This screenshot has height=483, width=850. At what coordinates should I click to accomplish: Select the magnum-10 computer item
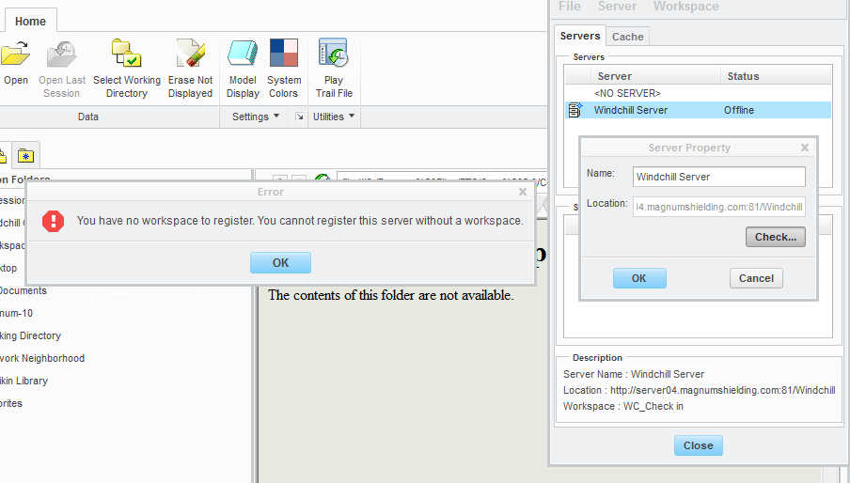[16, 313]
